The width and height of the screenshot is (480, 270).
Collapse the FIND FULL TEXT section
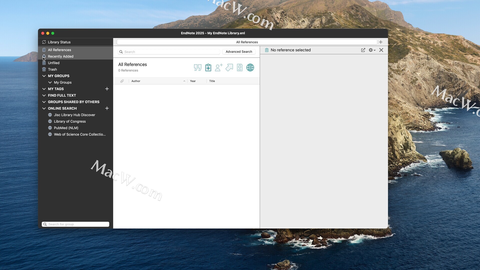click(x=44, y=95)
